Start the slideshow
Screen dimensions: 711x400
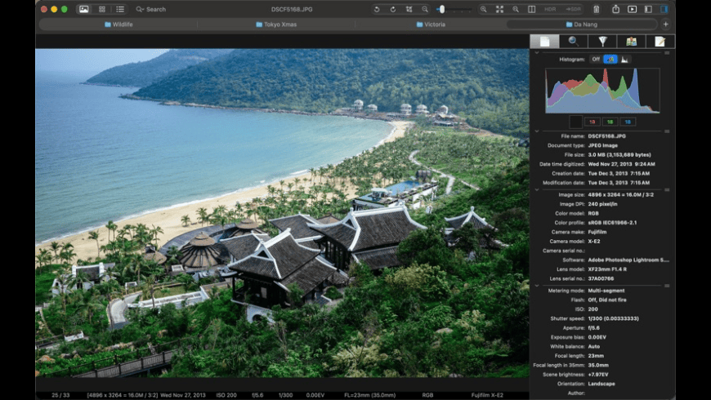(632, 9)
